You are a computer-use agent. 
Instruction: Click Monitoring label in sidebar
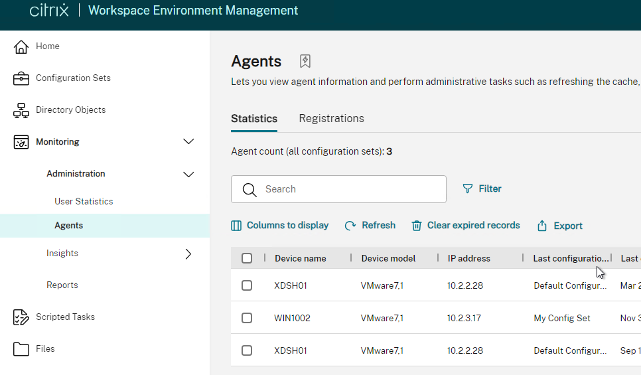click(x=58, y=142)
